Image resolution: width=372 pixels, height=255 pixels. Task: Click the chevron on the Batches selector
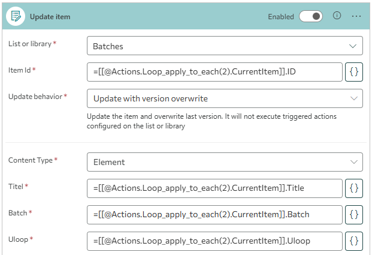point(352,46)
